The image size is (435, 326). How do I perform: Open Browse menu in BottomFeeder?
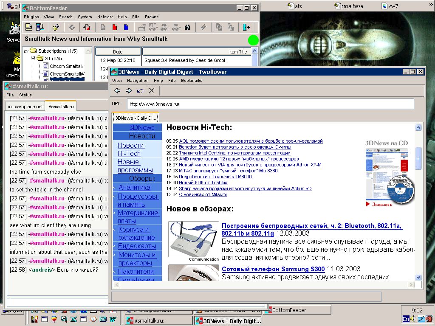point(152,17)
